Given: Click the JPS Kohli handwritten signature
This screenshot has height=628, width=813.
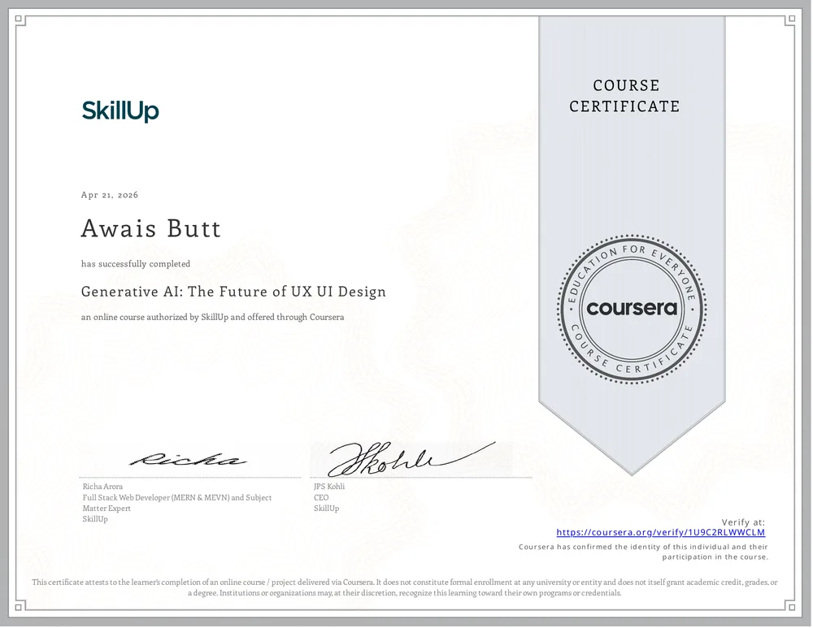Looking at the screenshot, I should click(412, 458).
